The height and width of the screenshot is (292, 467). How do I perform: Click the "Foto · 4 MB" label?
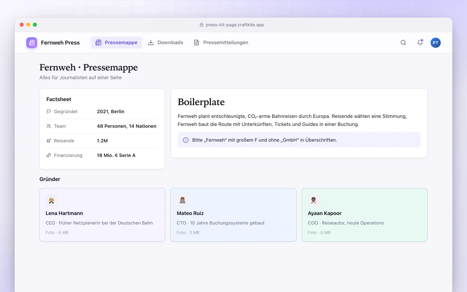coord(57,233)
